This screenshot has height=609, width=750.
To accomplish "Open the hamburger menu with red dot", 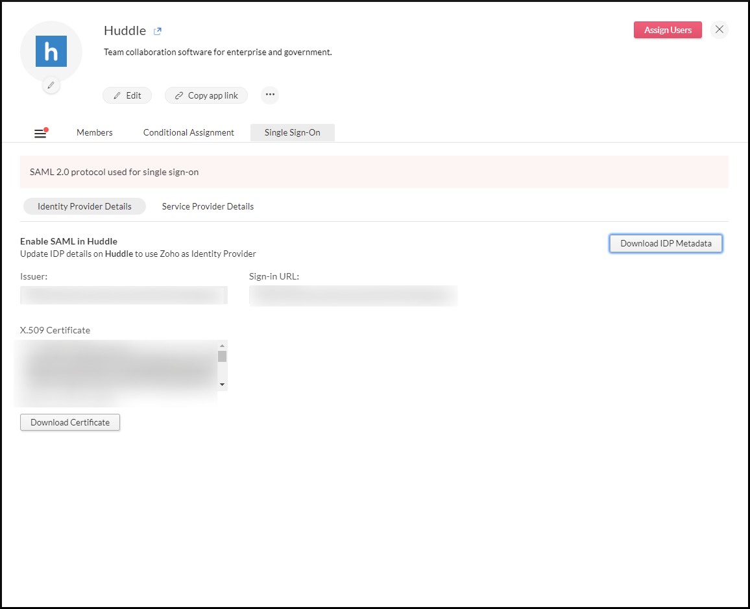I will point(41,133).
